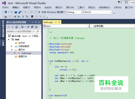
Task: Clear all bookmarks icon
Action: tap(44, 16)
